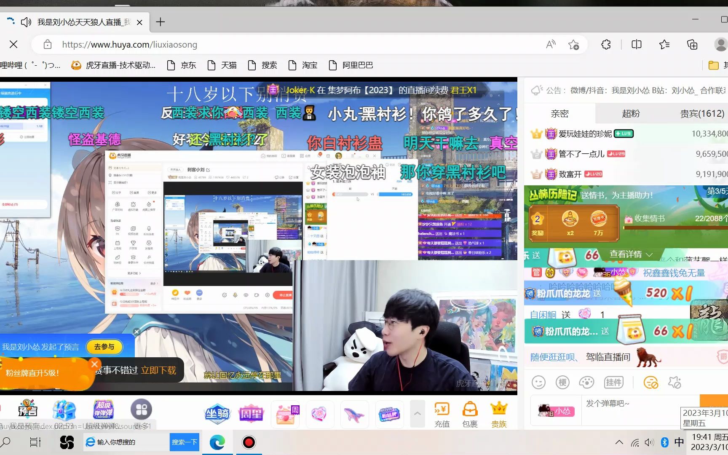The width and height of the screenshot is (728, 455).
Task: Open the 超级弹弹弹 icon
Action: tap(103, 409)
